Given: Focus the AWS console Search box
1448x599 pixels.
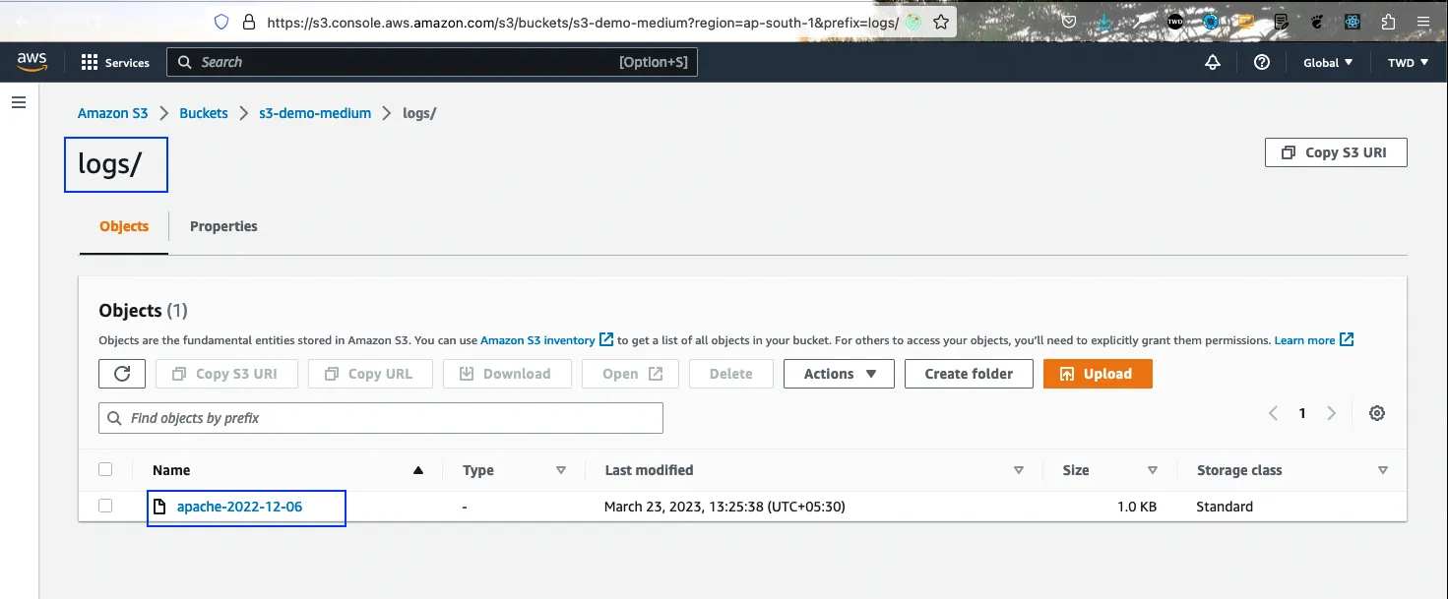Looking at the screenshot, I should [x=432, y=62].
